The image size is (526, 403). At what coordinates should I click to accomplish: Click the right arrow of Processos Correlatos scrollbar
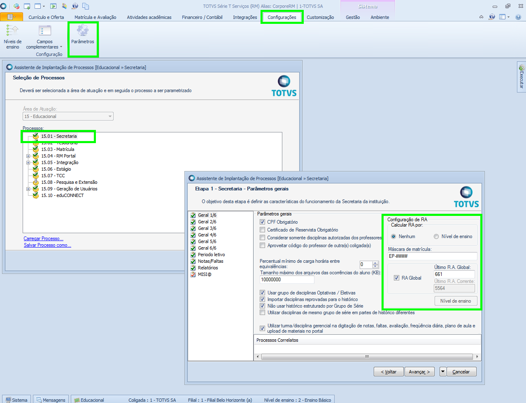477,357
